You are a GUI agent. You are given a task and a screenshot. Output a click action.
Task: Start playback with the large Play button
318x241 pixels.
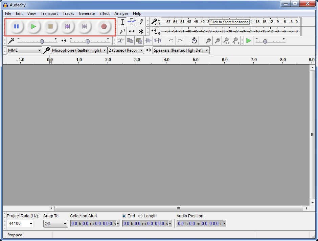33,27
